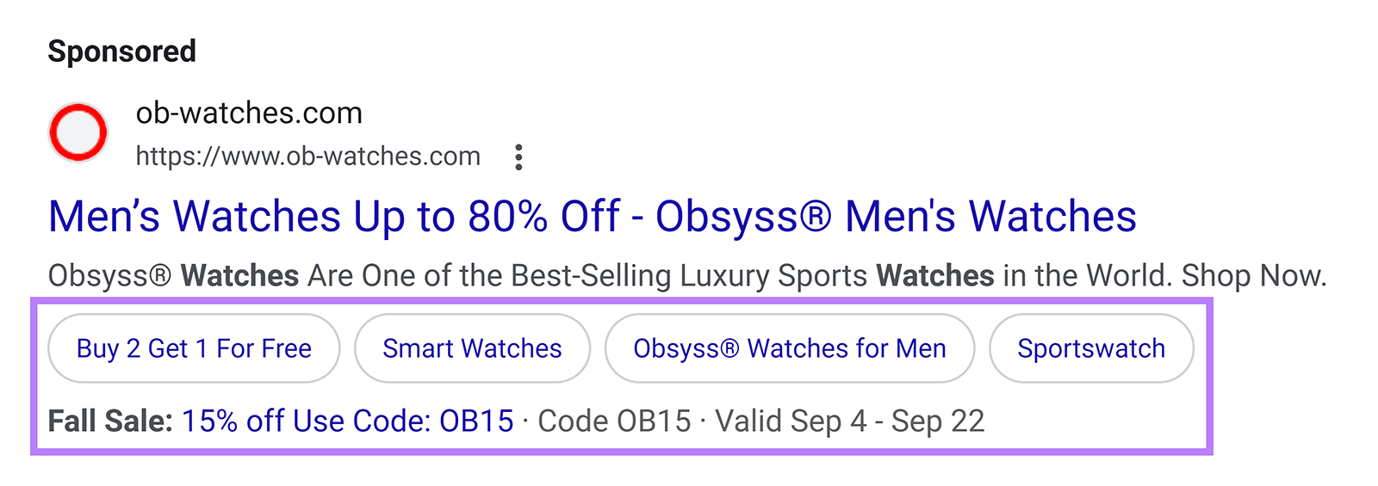Image resolution: width=1378 pixels, height=486 pixels.
Task: Choose the "Obsyss® Watches for Men" pill
Action: [789, 348]
